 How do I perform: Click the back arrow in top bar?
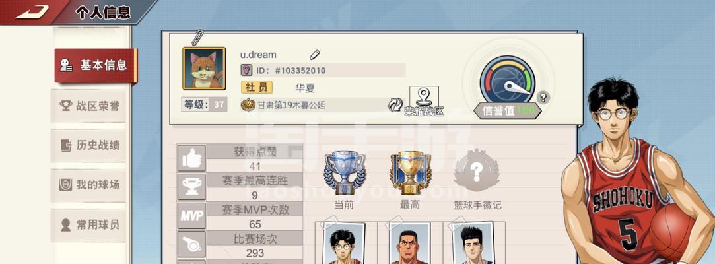[x=32, y=12]
